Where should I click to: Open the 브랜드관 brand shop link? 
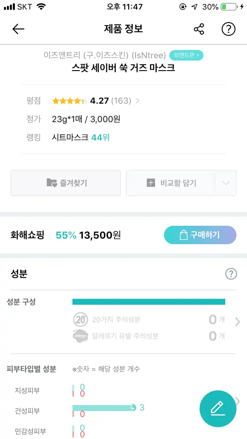click(x=186, y=55)
